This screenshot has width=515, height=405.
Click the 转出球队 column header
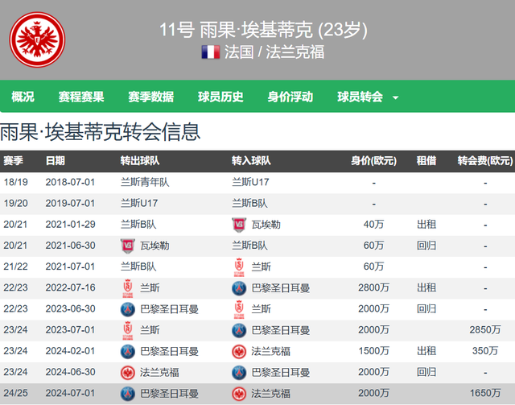(x=139, y=161)
